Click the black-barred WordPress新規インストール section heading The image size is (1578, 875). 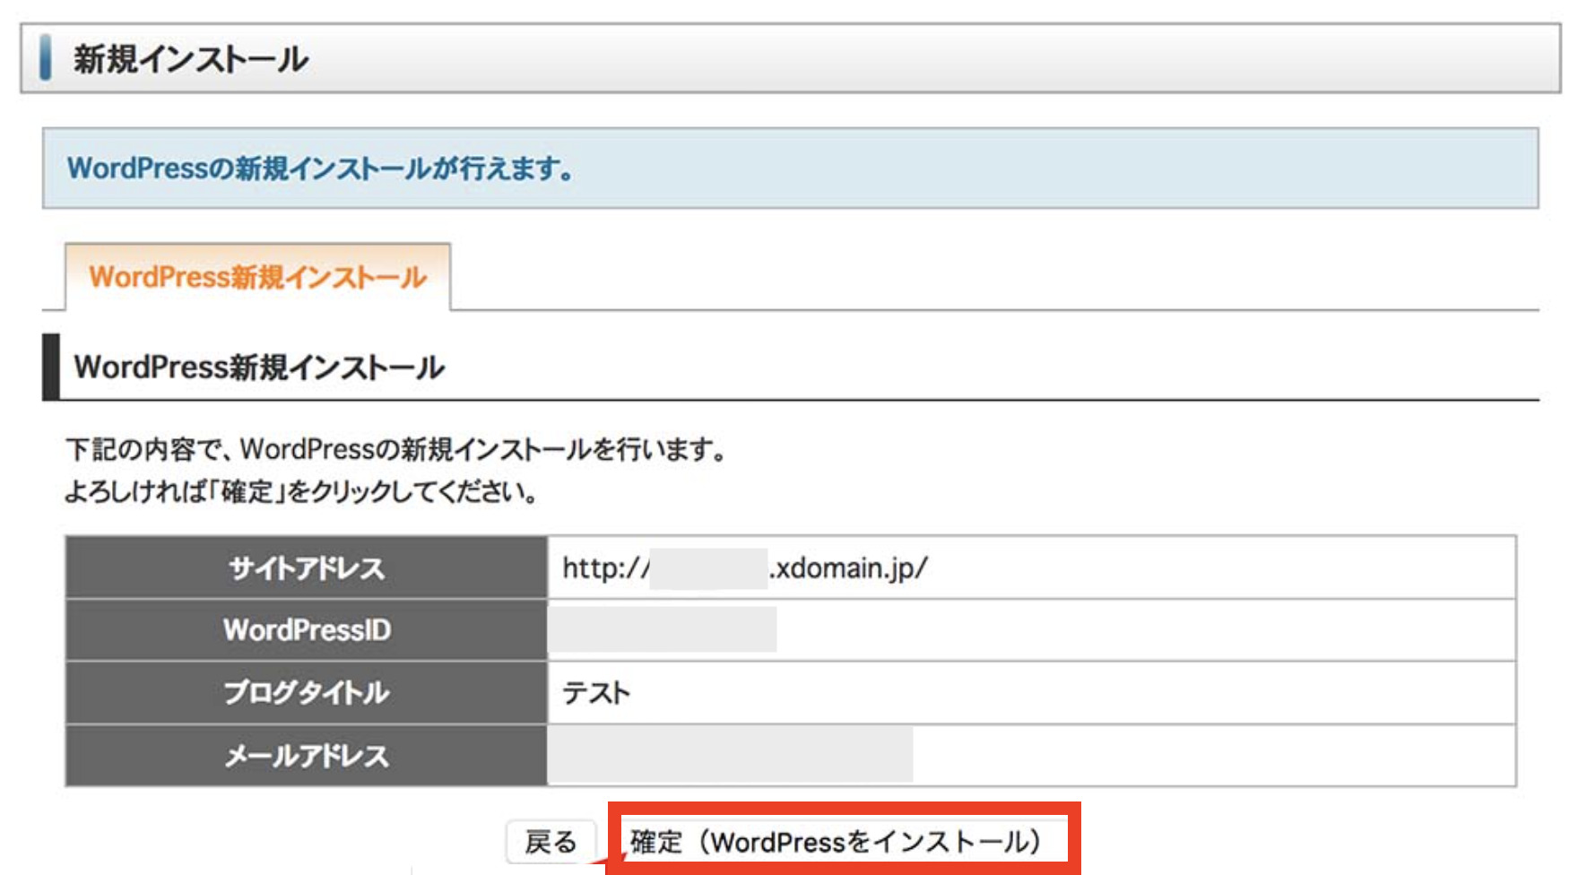[x=259, y=367]
